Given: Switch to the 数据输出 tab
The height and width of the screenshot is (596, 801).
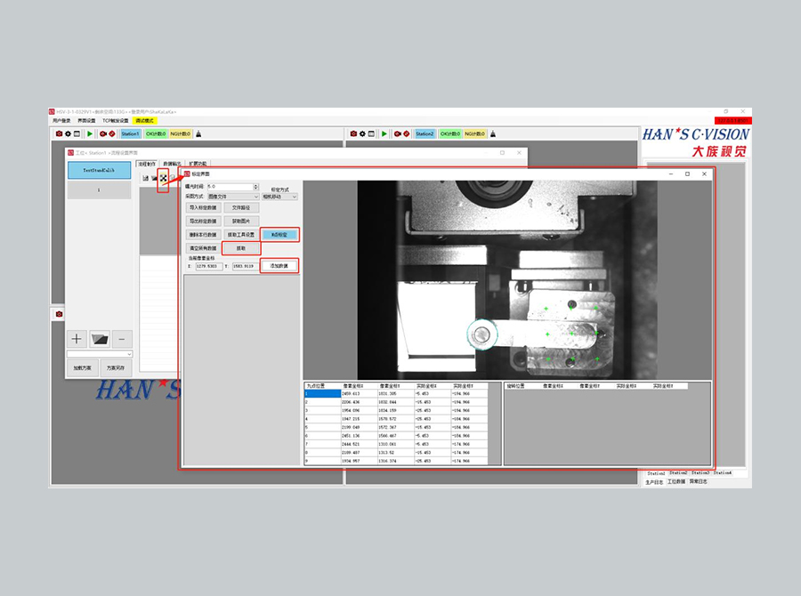Looking at the screenshot, I should coord(172,164).
